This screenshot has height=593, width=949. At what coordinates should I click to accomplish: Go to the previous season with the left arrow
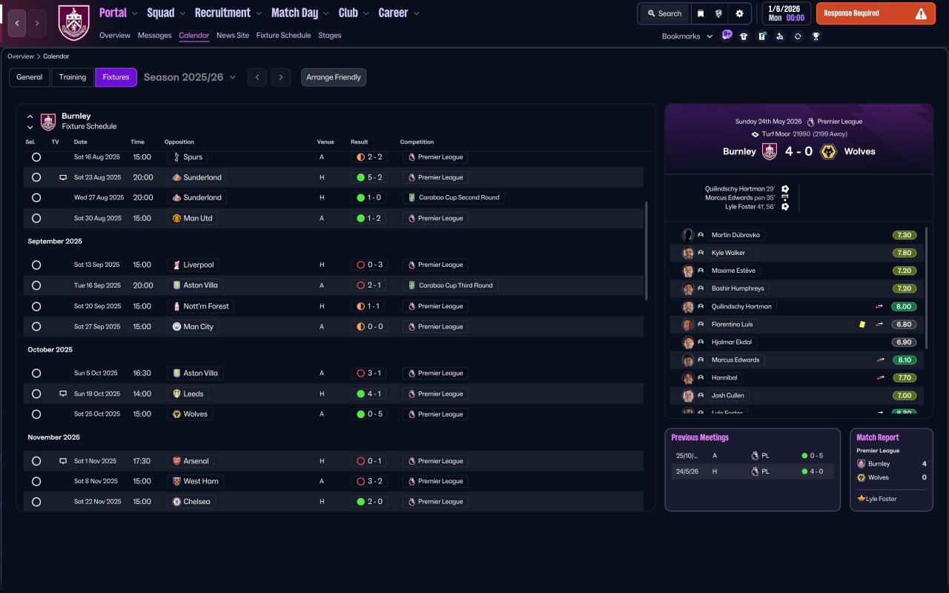[x=257, y=77]
